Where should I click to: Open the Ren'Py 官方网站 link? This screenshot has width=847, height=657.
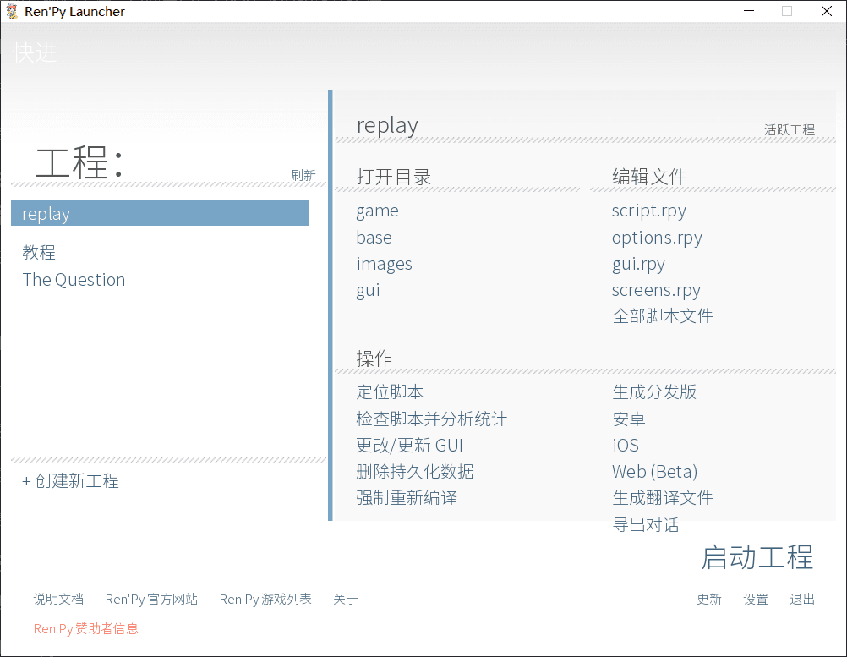[x=151, y=600]
